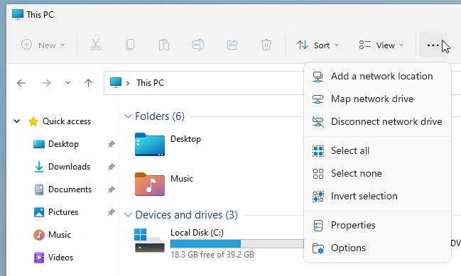Click the Share icon in toolbar
461x276 pixels.
click(x=232, y=45)
